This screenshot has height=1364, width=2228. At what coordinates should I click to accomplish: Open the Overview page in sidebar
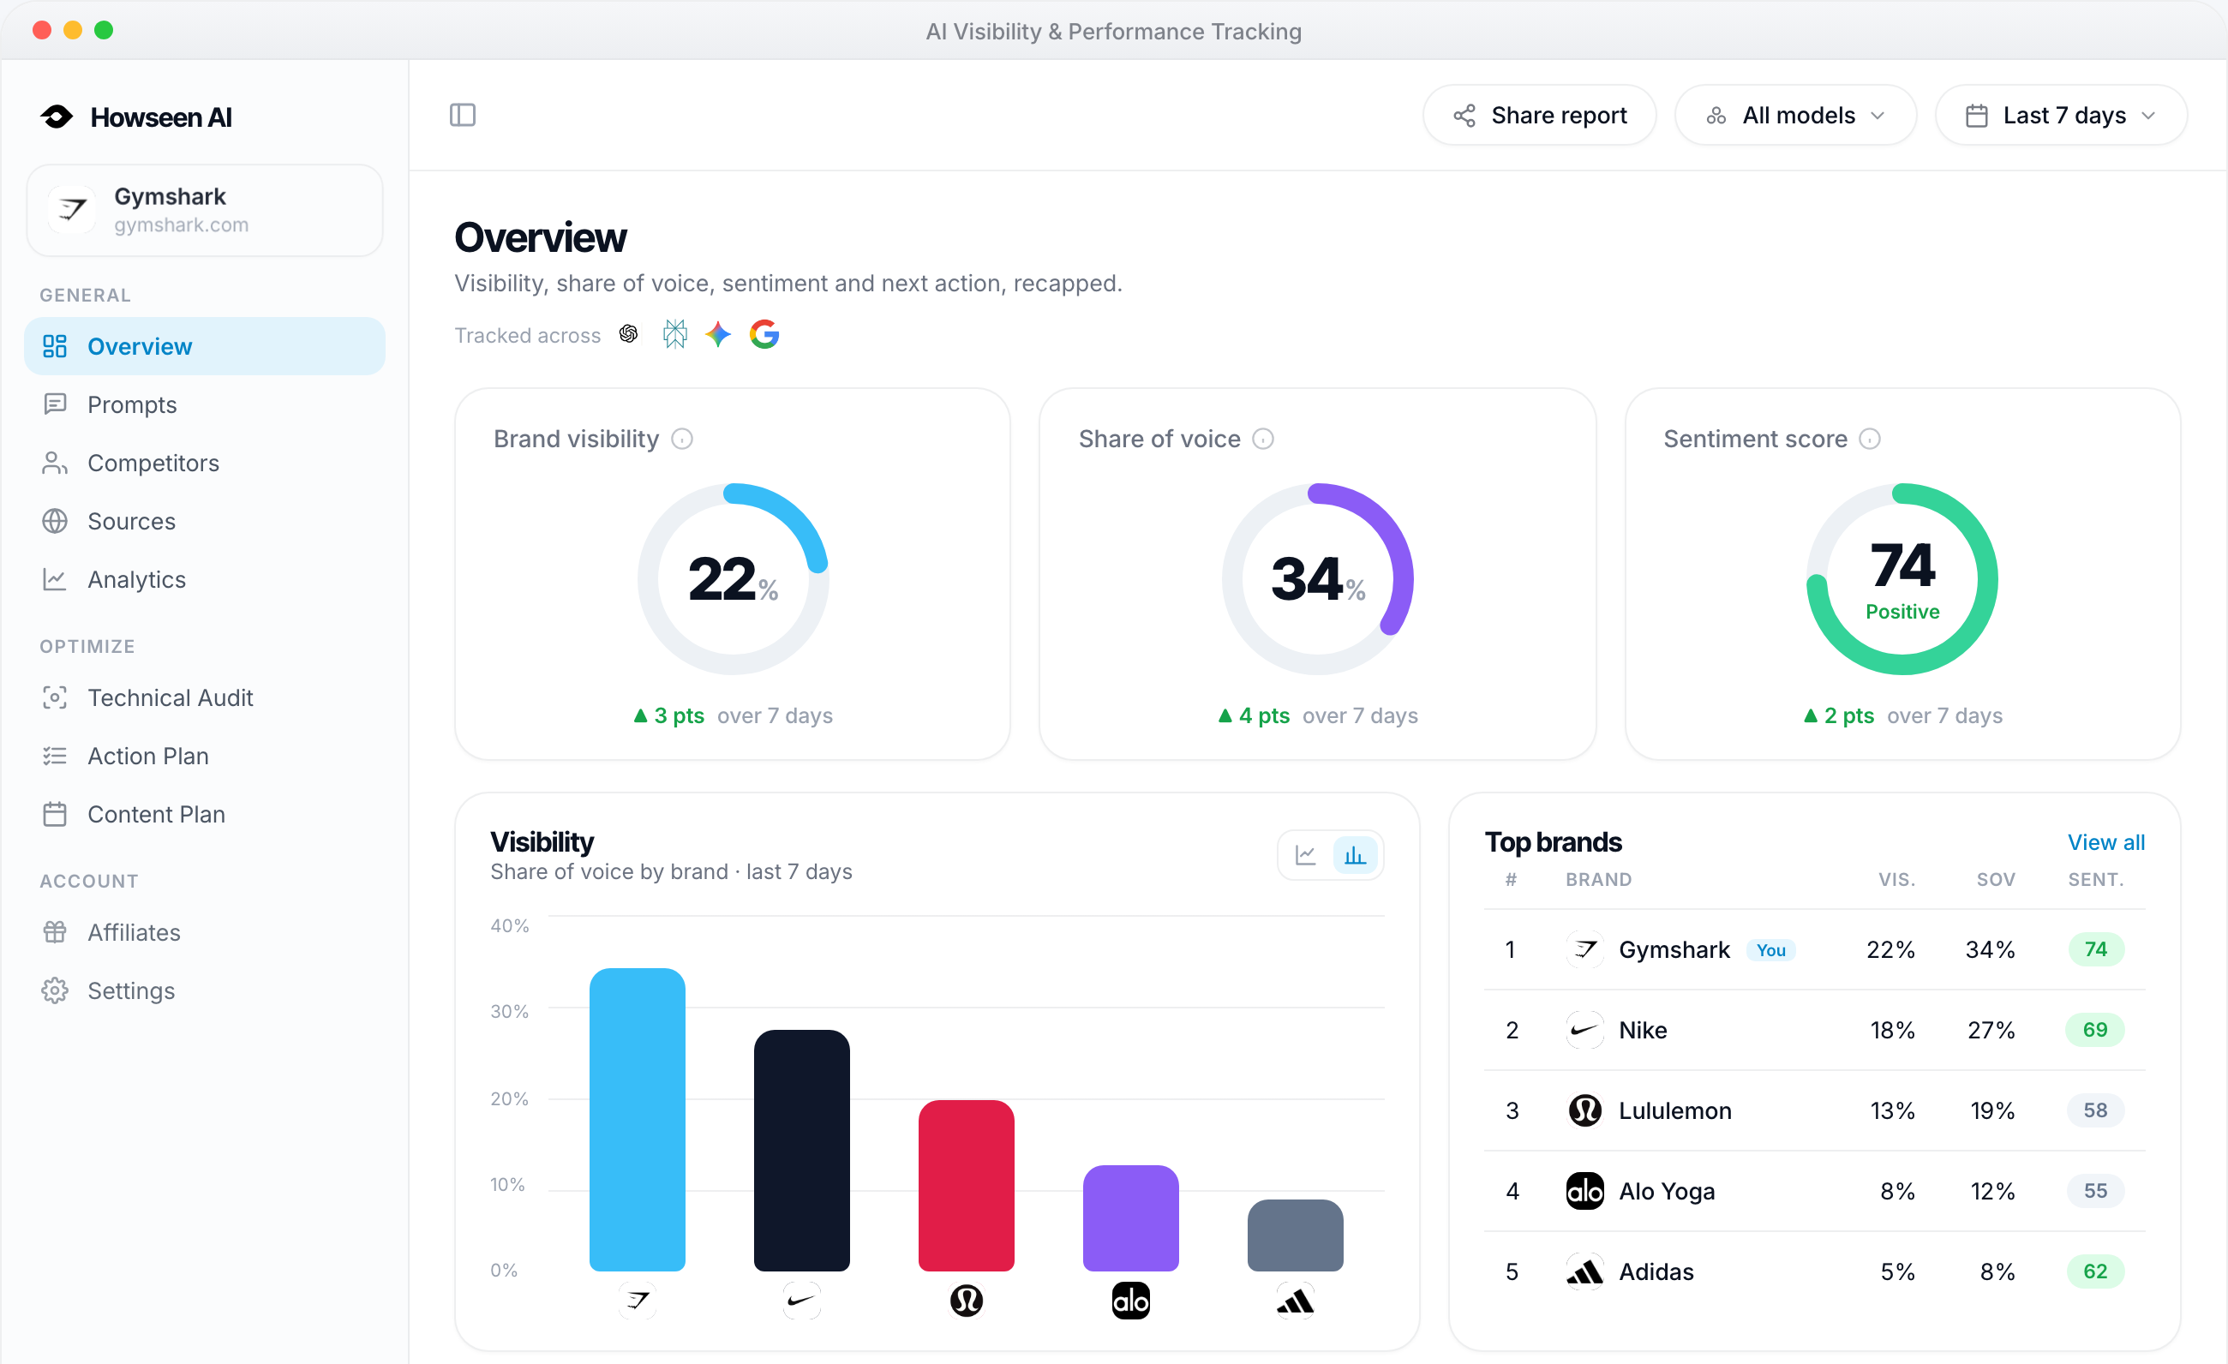(206, 346)
